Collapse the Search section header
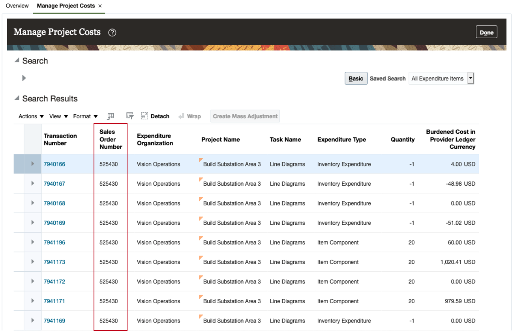512x334 pixels. coord(17,61)
